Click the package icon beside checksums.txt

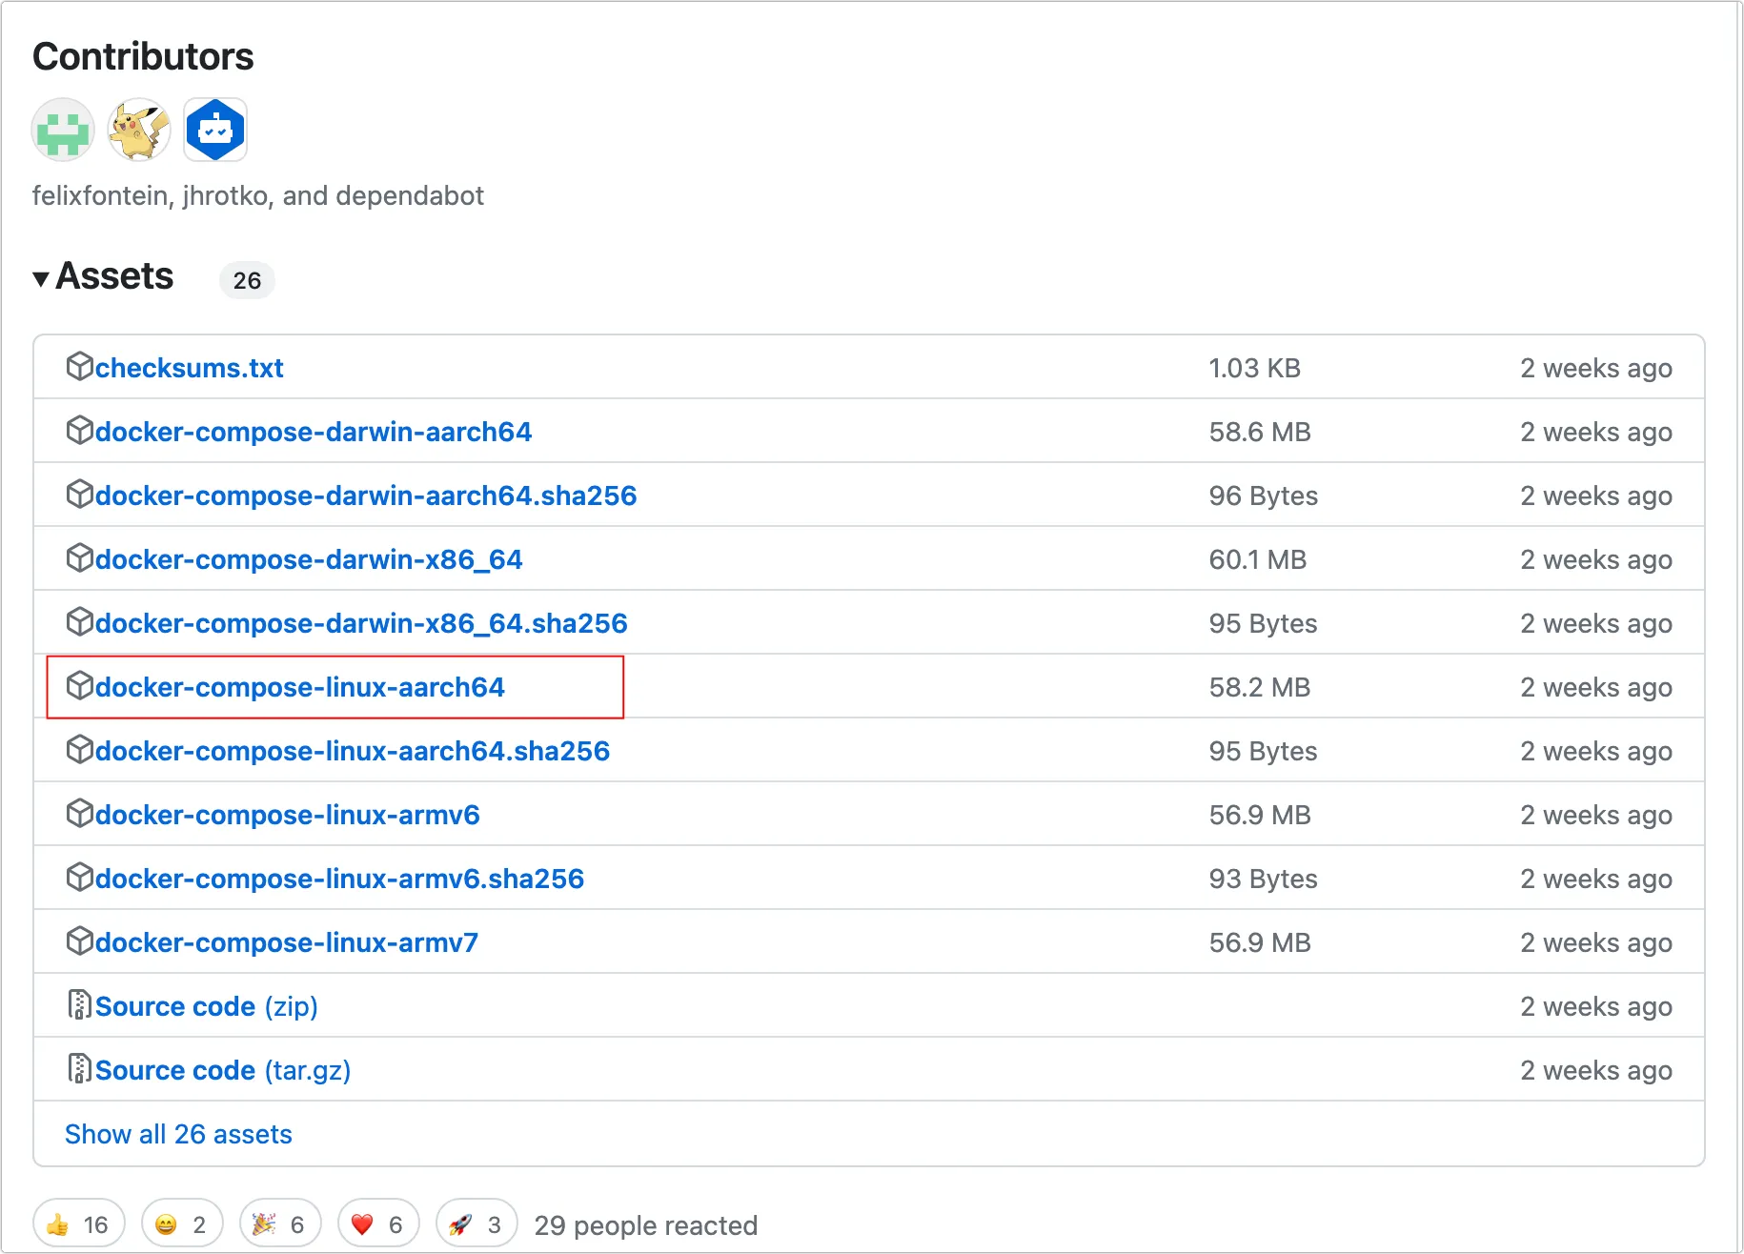(x=79, y=366)
